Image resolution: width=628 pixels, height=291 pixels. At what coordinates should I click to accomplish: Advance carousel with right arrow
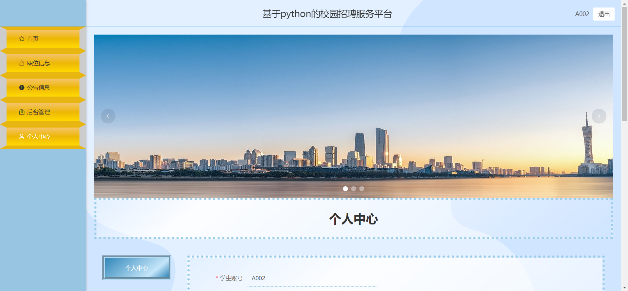pyautogui.click(x=599, y=116)
